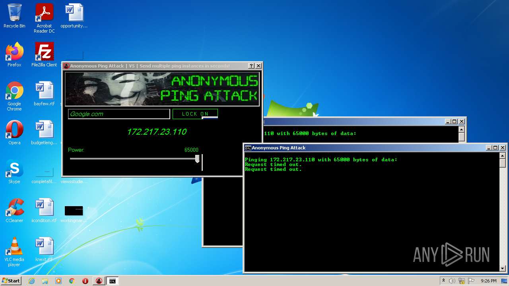Viewport: 509px width, 286px height.
Task: Launch Opera browser desktop shortcut
Action: click(x=14, y=133)
